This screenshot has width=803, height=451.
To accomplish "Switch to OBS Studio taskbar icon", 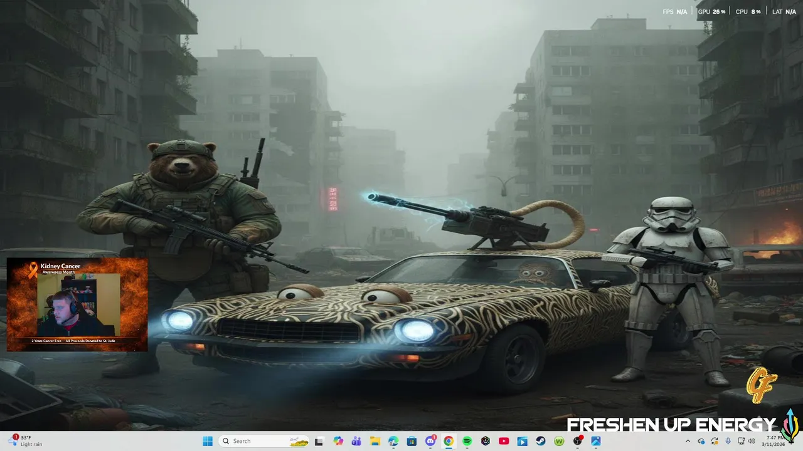I will [578, 441].
